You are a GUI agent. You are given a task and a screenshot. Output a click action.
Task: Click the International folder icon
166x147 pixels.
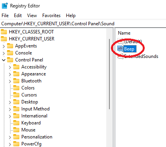click(16, 116)
